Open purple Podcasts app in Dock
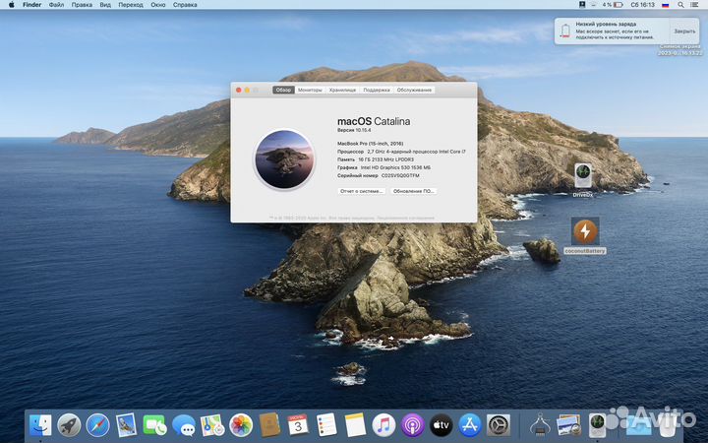Viewport: 708px width, 443px height. (x=413, y=425)
